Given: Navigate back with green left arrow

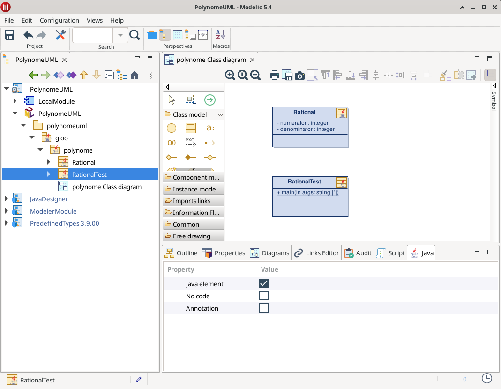Looking at the screenshot, I should [33, 75].
